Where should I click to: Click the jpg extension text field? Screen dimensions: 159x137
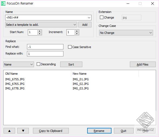131,17
